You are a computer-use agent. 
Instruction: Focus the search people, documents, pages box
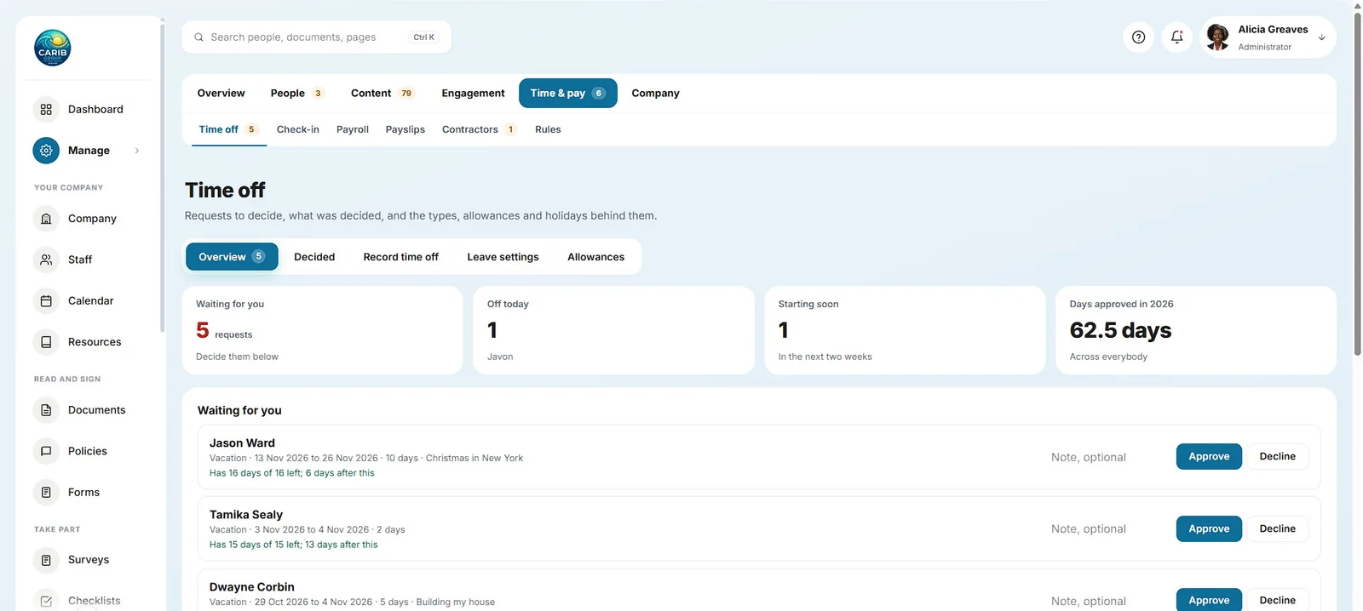pos(316,37)
